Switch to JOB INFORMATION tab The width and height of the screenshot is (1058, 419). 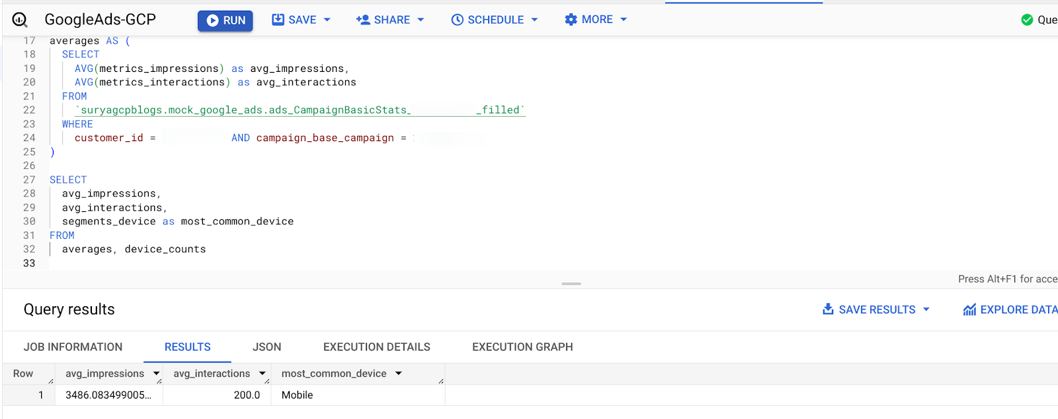(73, 346)
